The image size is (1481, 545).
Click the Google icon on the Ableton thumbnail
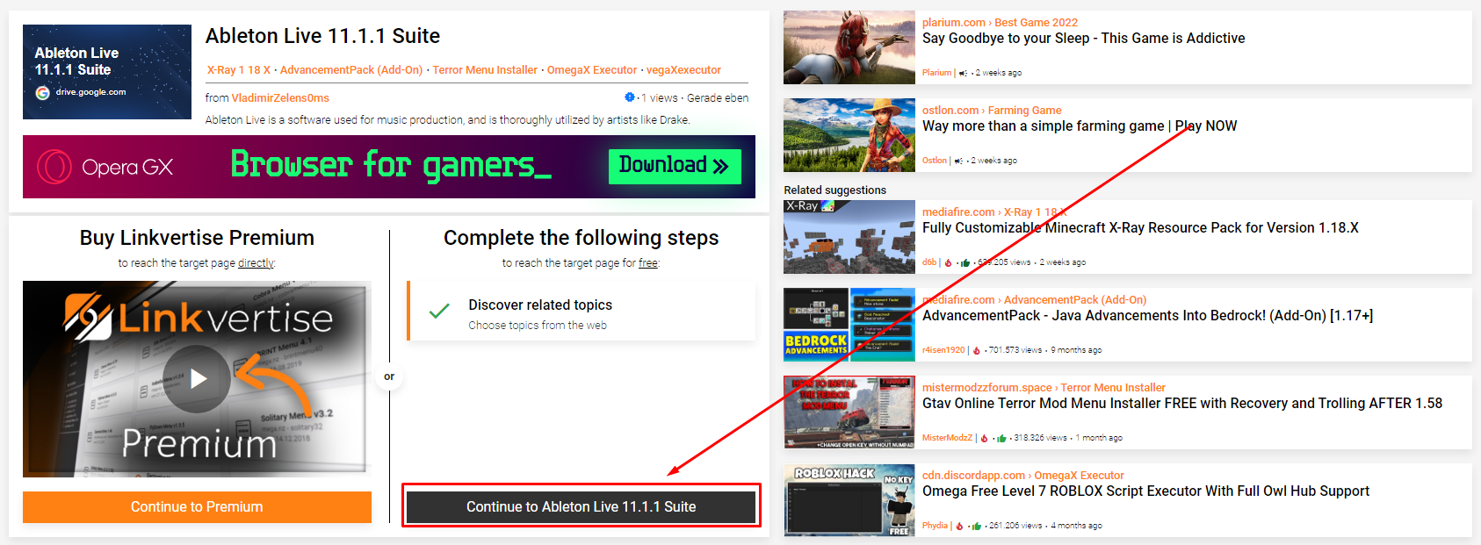[42, 92]
